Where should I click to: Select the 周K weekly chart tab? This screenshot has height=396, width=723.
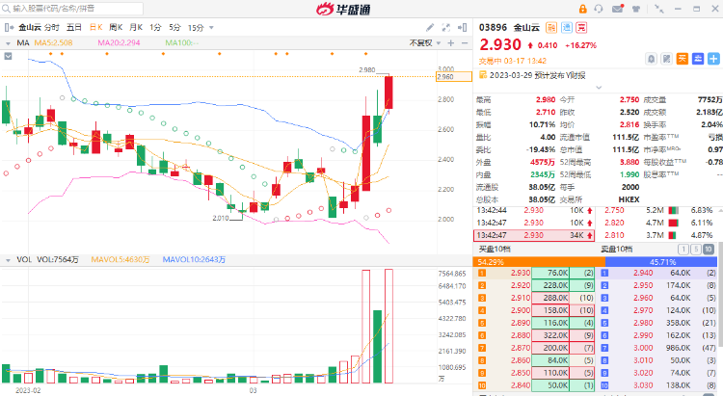[x=116, y=28]
